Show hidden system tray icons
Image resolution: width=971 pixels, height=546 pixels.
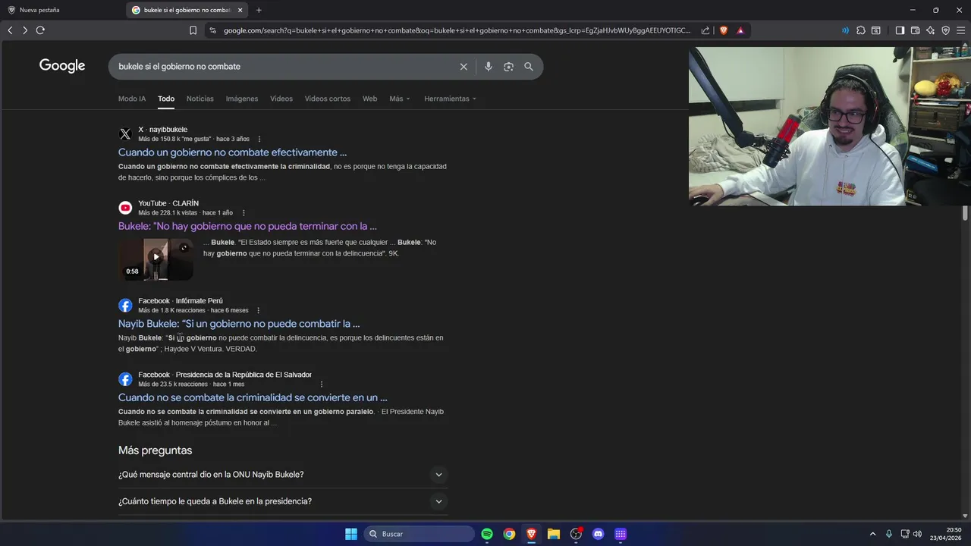coord(872,534)
